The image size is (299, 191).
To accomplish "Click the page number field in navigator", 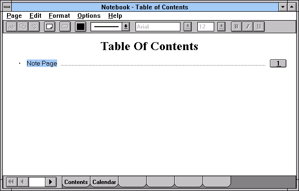I will (x=37, y=182).
